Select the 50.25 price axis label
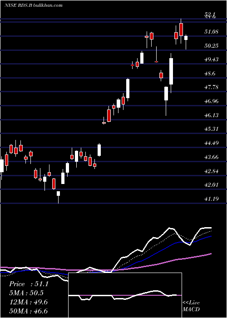227x318 pixels. (212, 45)
